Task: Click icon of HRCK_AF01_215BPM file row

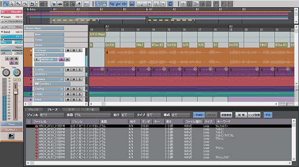Action: (37, 126)
